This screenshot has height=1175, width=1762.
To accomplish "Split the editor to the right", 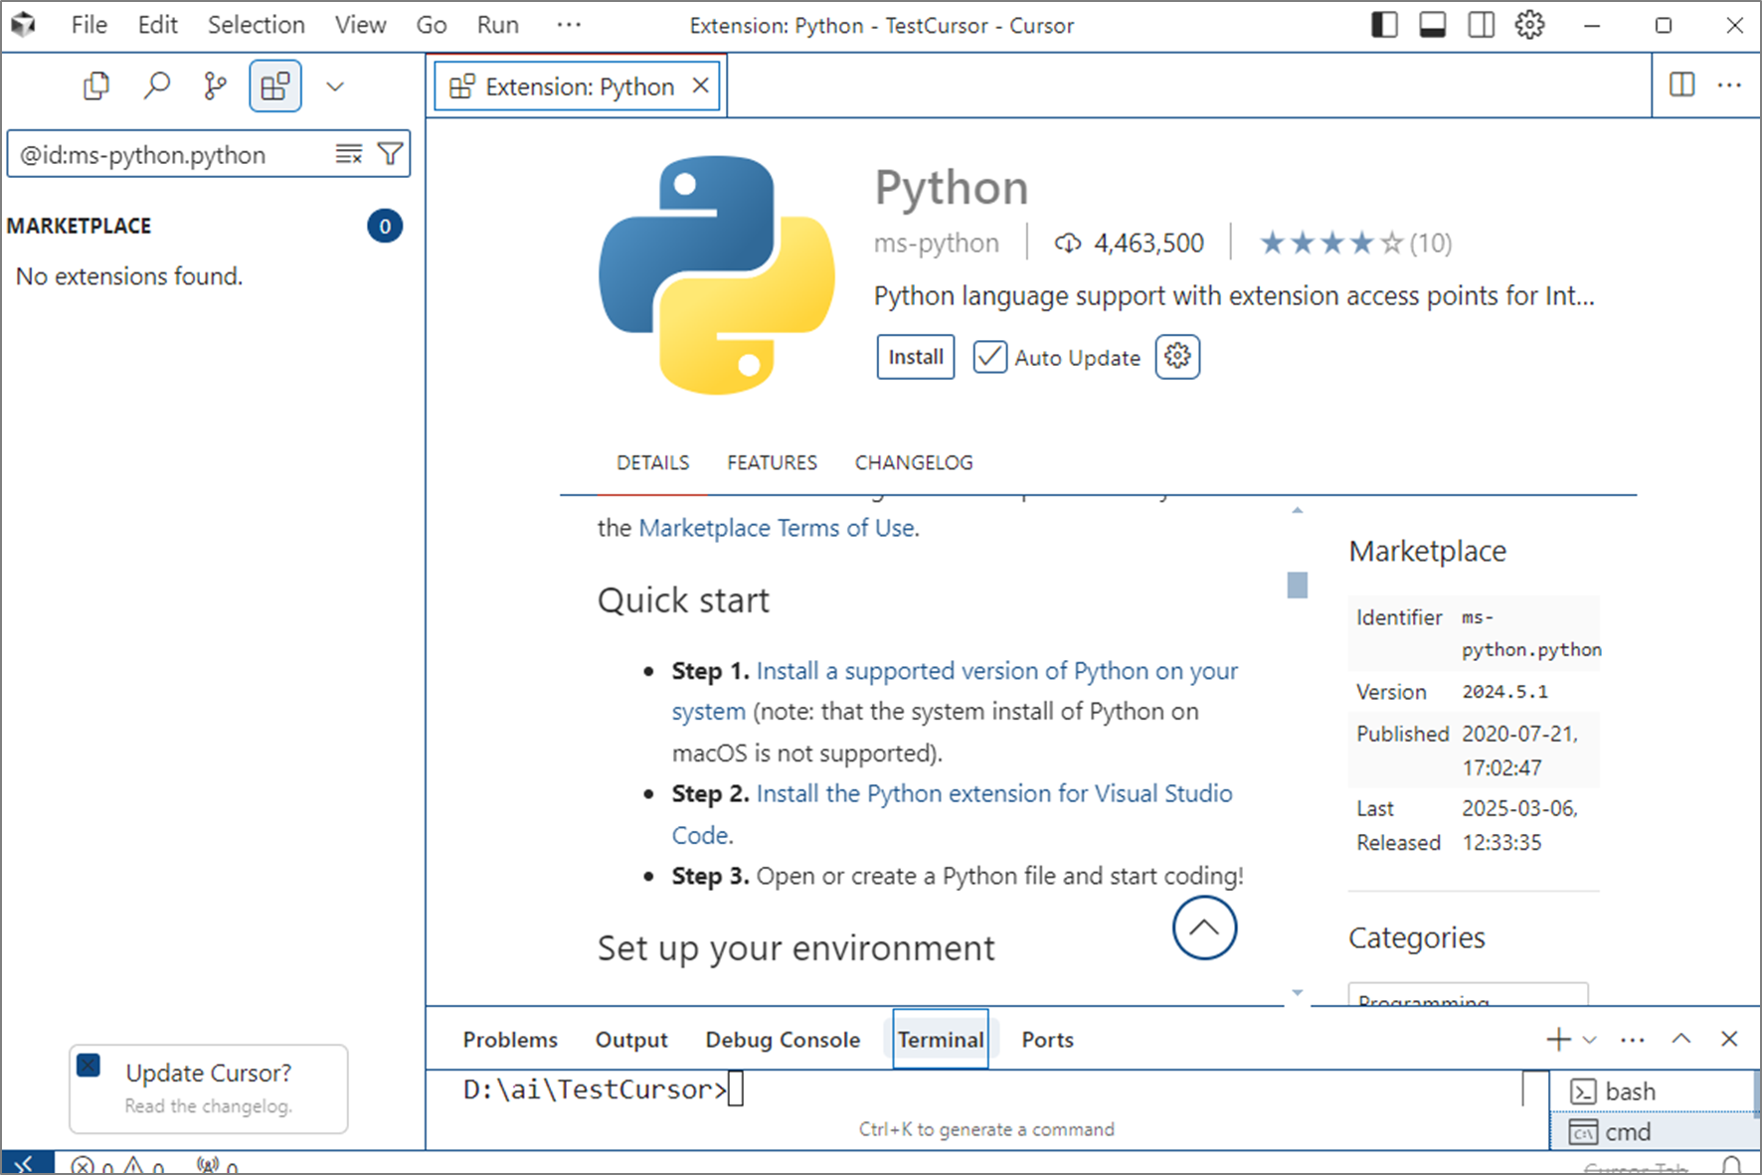I will 1682,84.
